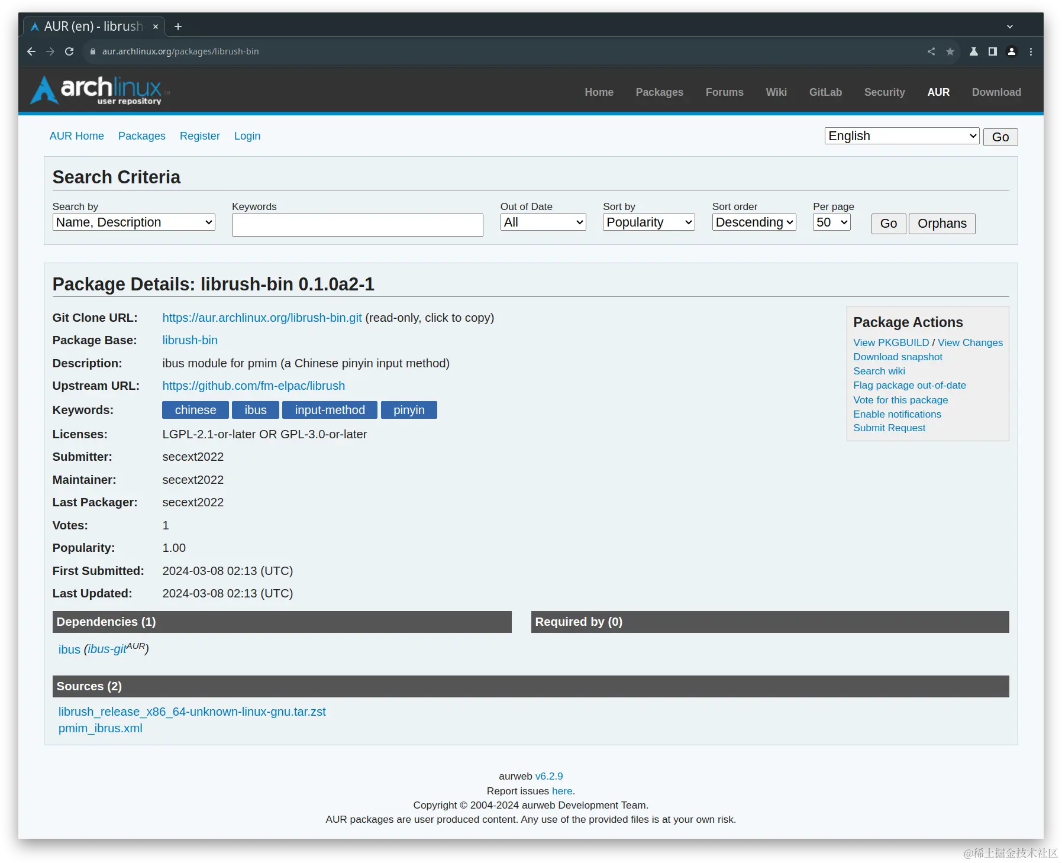
Task: Click Go next to the language selector
Action: coord(1000,137)
